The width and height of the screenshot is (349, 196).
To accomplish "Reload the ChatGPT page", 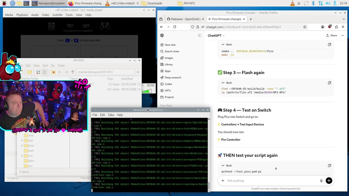I will 175,27.
